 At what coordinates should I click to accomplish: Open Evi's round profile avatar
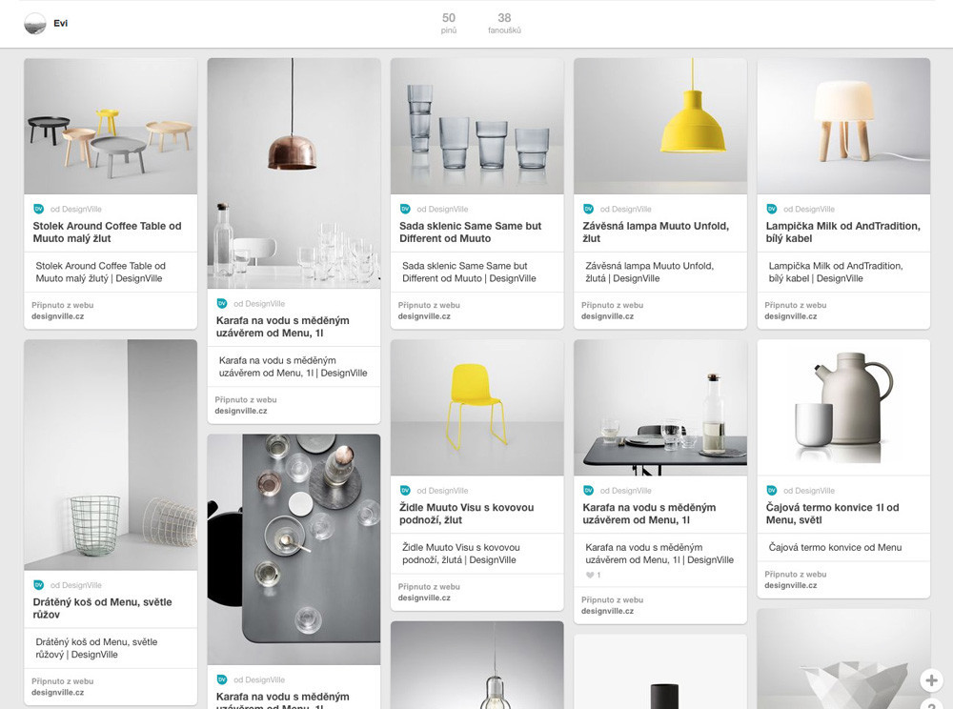click(34, 24)
